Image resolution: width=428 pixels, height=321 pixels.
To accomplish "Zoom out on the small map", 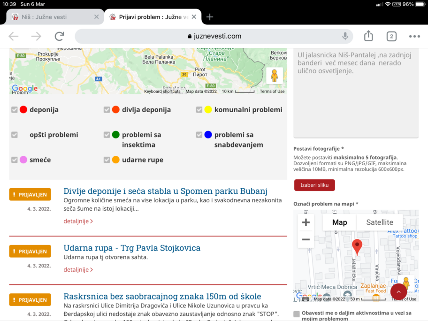I will point(306,239).
